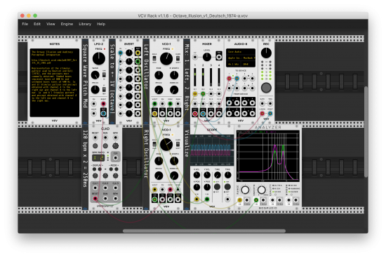
Task: Open the Edit menu
Action: click(37, 24)
